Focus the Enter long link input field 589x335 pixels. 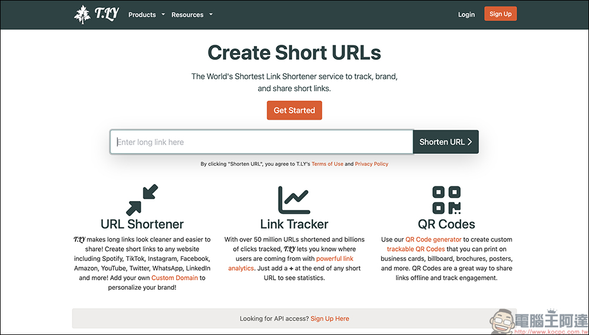coord(262,142)
